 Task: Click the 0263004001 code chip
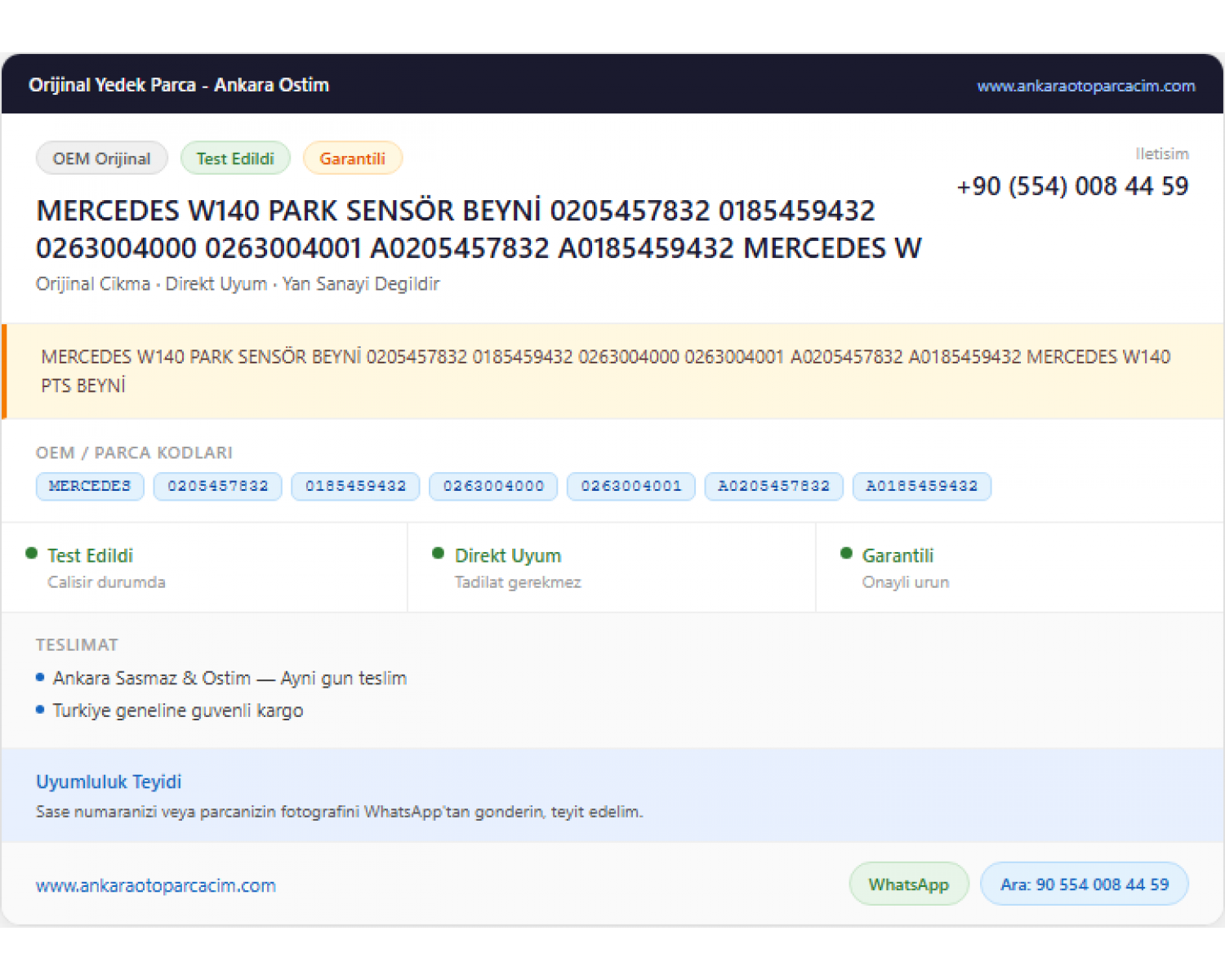point(631,486)
